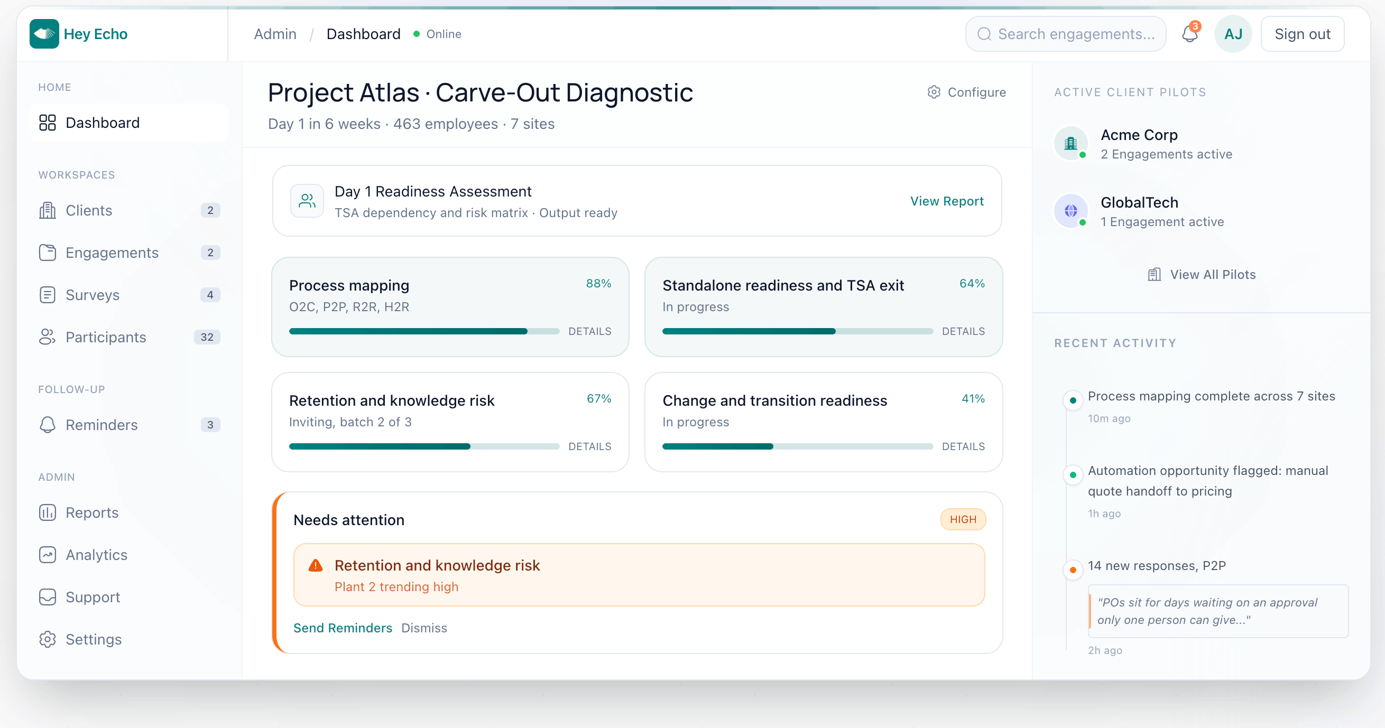Open the Retention and knowledge risk alert box

[x=639, y=575]
